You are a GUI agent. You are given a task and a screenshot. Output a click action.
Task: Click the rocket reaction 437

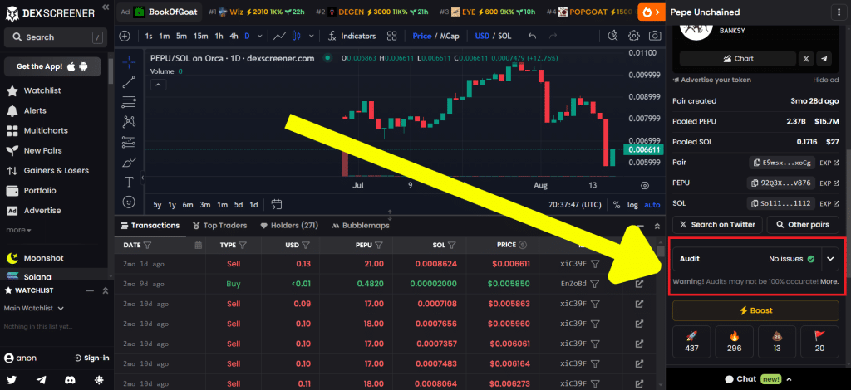[x=691, y=342]
